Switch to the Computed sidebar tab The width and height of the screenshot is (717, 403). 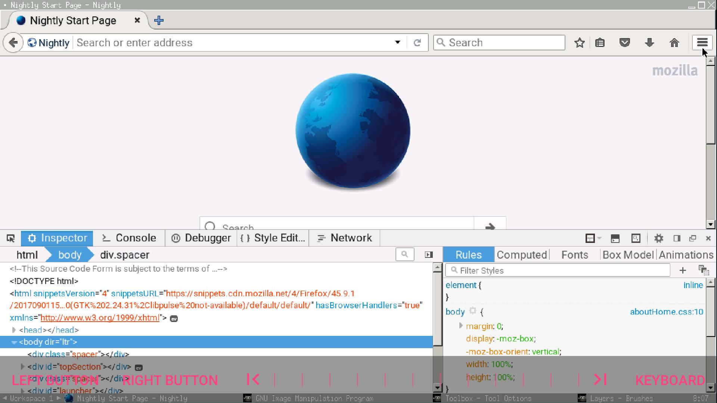click(x=522, y=255)
